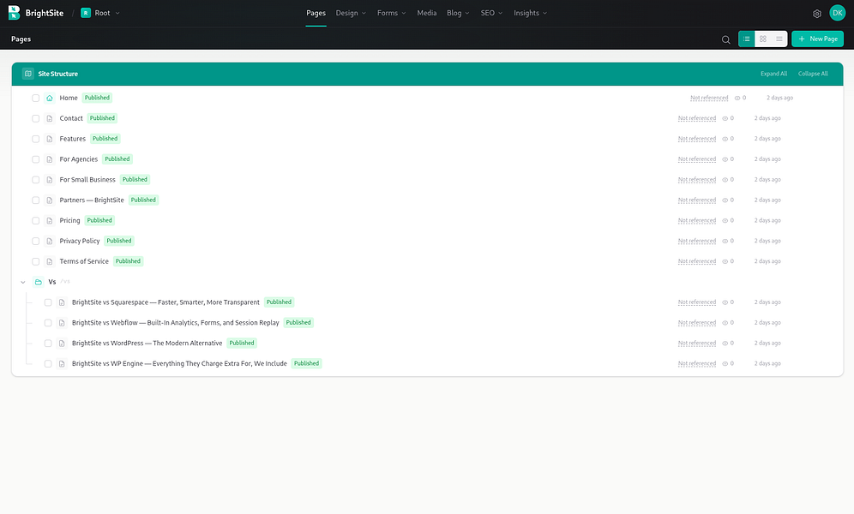854x514 pixels.
Task: Check the Terms of Service checkbox
Action: point(35,261)
